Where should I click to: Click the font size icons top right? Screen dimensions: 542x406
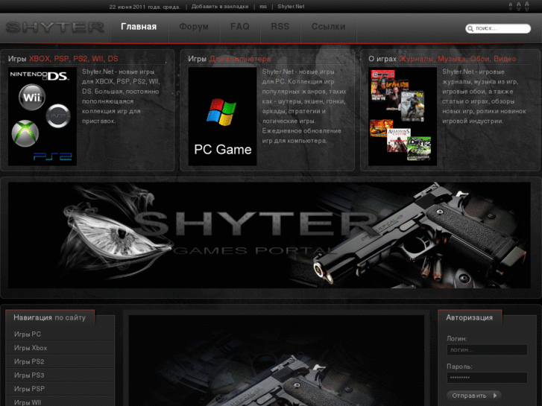click(x=519, y=7)
